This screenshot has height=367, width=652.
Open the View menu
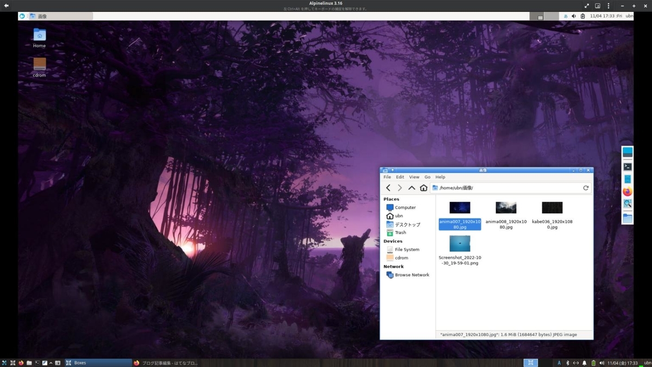pyautogui.click(x=414, y=177)
